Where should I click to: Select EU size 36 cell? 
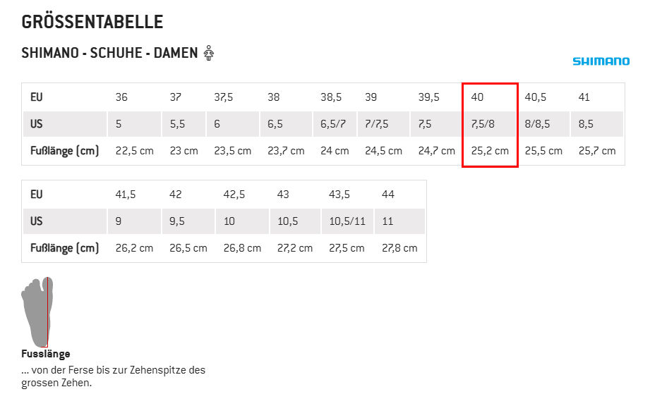point(121,97)
